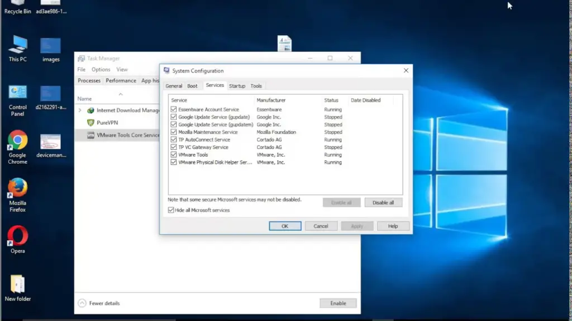Click the Task Manager title bar icon

81,58
